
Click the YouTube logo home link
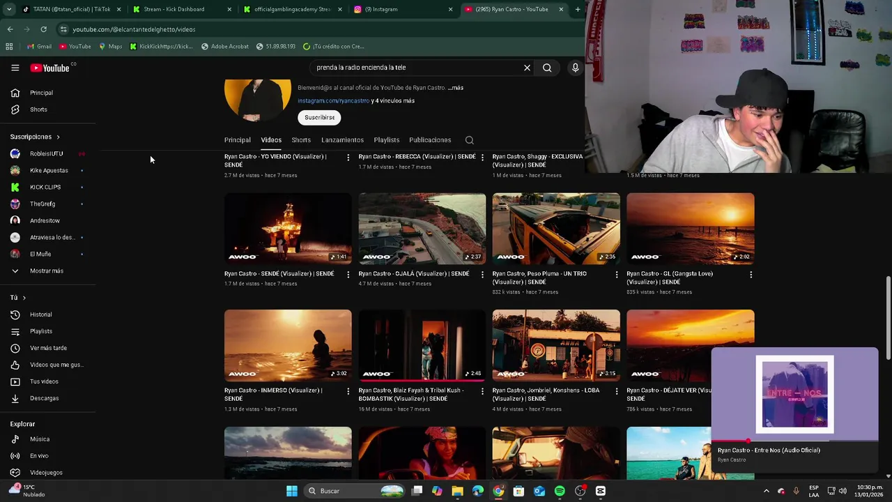pyautogui.click(x=50, y=68)
